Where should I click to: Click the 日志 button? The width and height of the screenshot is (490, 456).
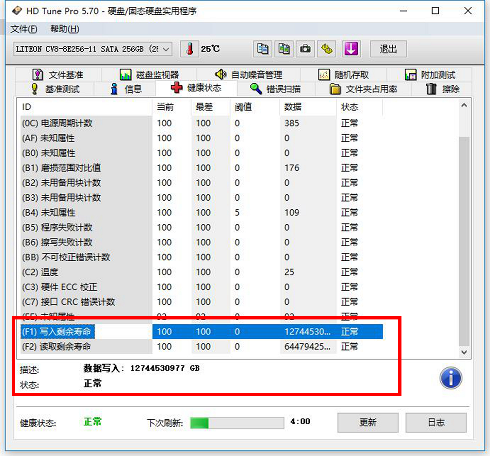pos(436,422)
